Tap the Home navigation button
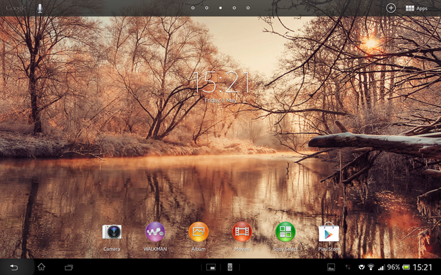441x275 pixels. click(41, 267)
